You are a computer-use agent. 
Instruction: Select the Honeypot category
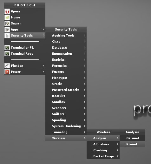[66, 78]
